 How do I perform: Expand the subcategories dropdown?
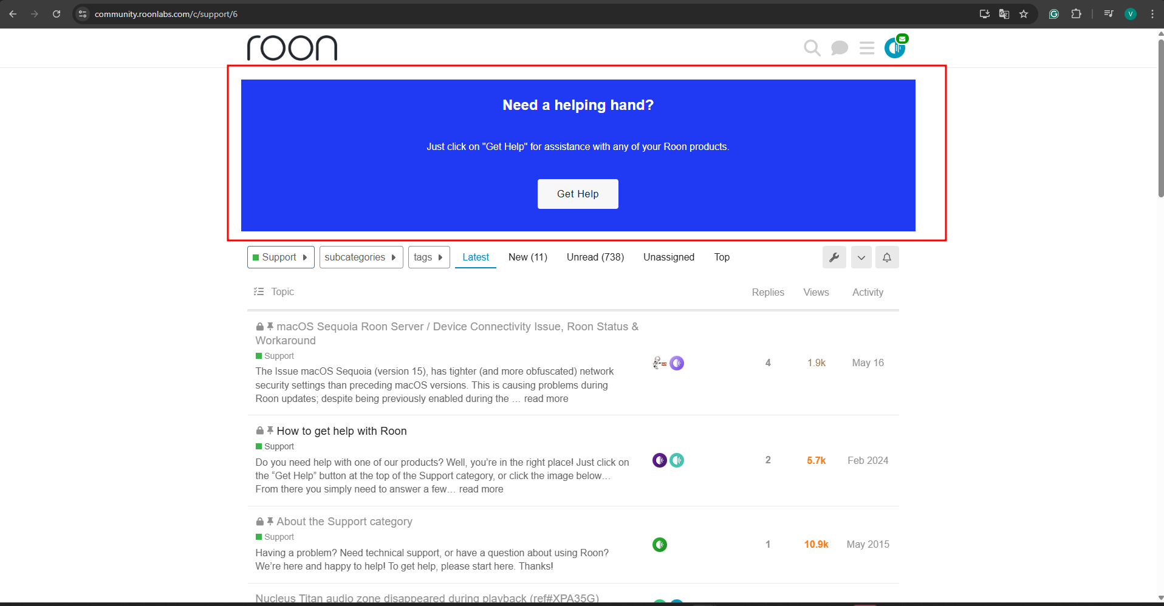click(361, 257)
